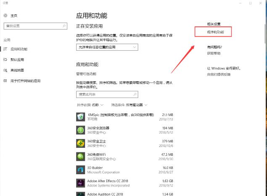Click the 管理可选功能 link
The width and height of the screenshot is (267, 196).
pos(86,74)
